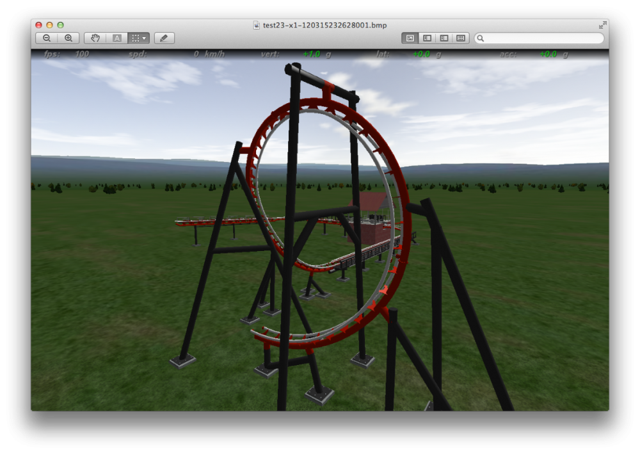640x454 pixels.
Task: Click the green window zoom button
Action: tap(60, 25)
